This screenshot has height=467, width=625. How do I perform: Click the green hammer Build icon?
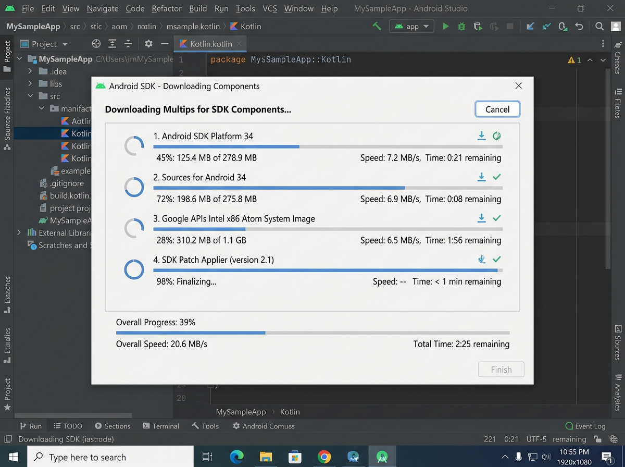coord(377,26)
